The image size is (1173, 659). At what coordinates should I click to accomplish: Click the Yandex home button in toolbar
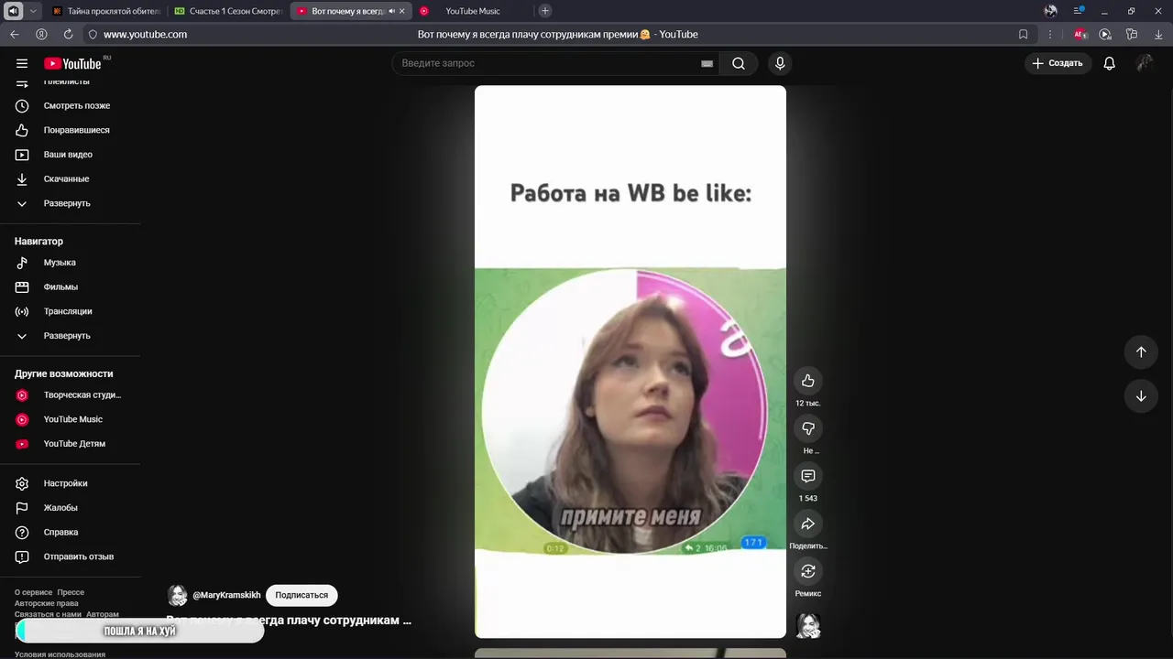pyautogui.click(x=41, y=34)
